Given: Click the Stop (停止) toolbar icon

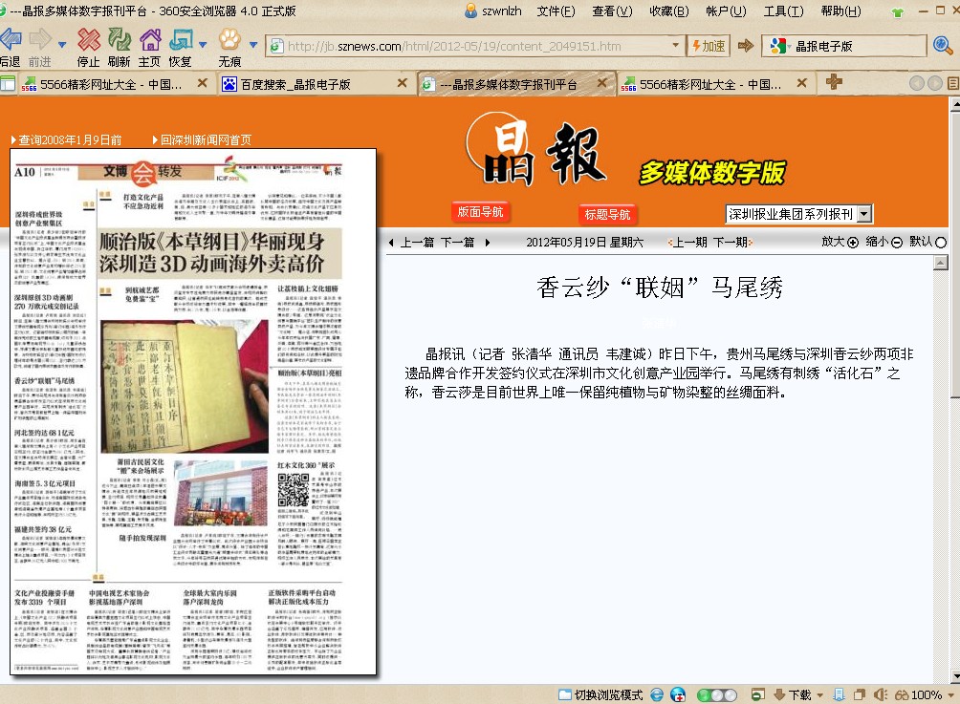Looking at the screenshot, I should tap(88, 41).
